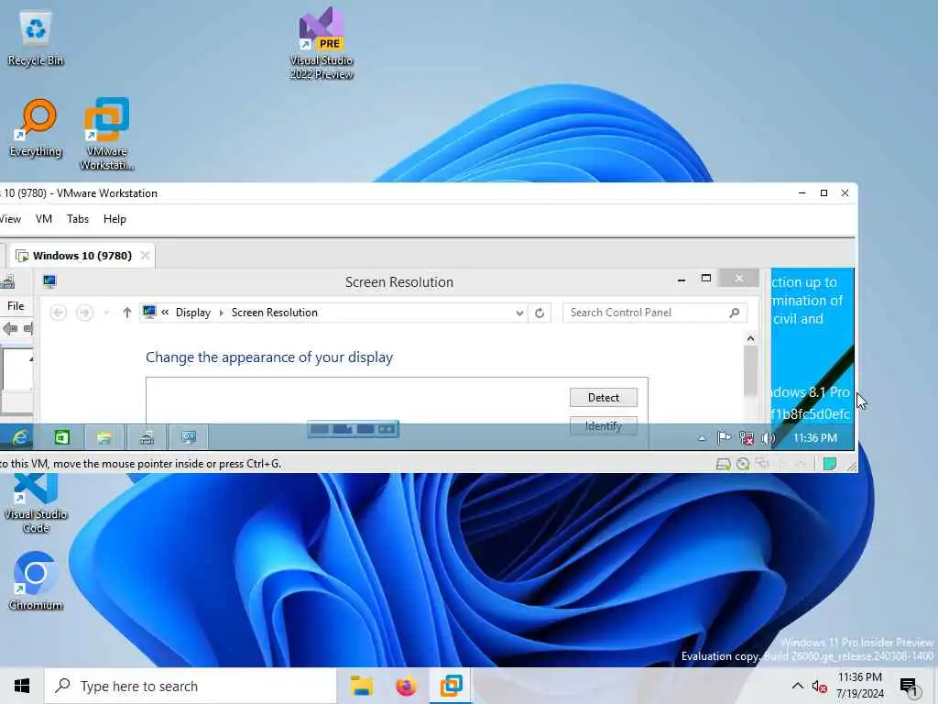
Task: Open the recent locations dropdown arrow
Action: [x=106, y=313]
